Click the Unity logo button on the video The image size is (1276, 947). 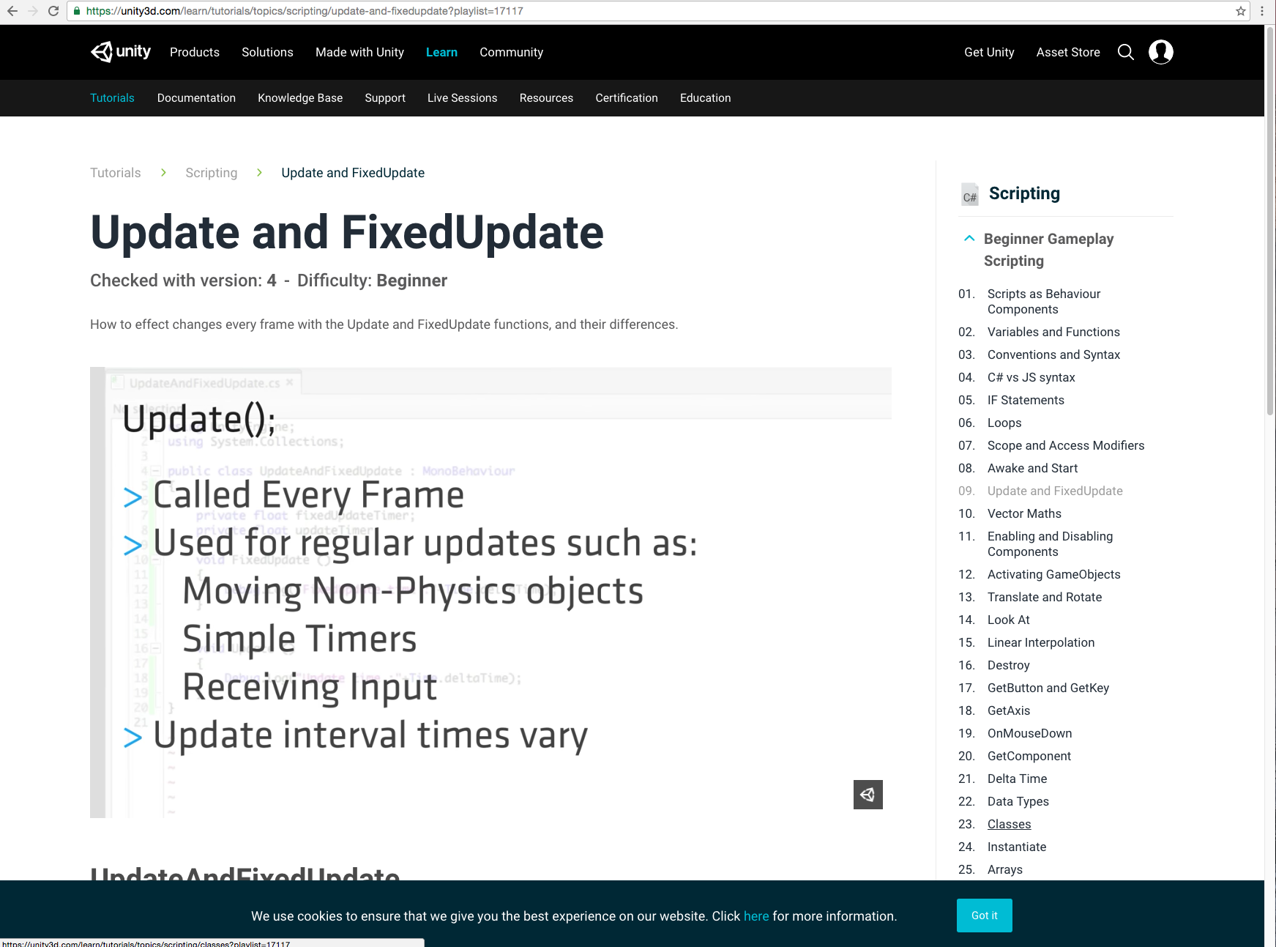pos(868,795)
